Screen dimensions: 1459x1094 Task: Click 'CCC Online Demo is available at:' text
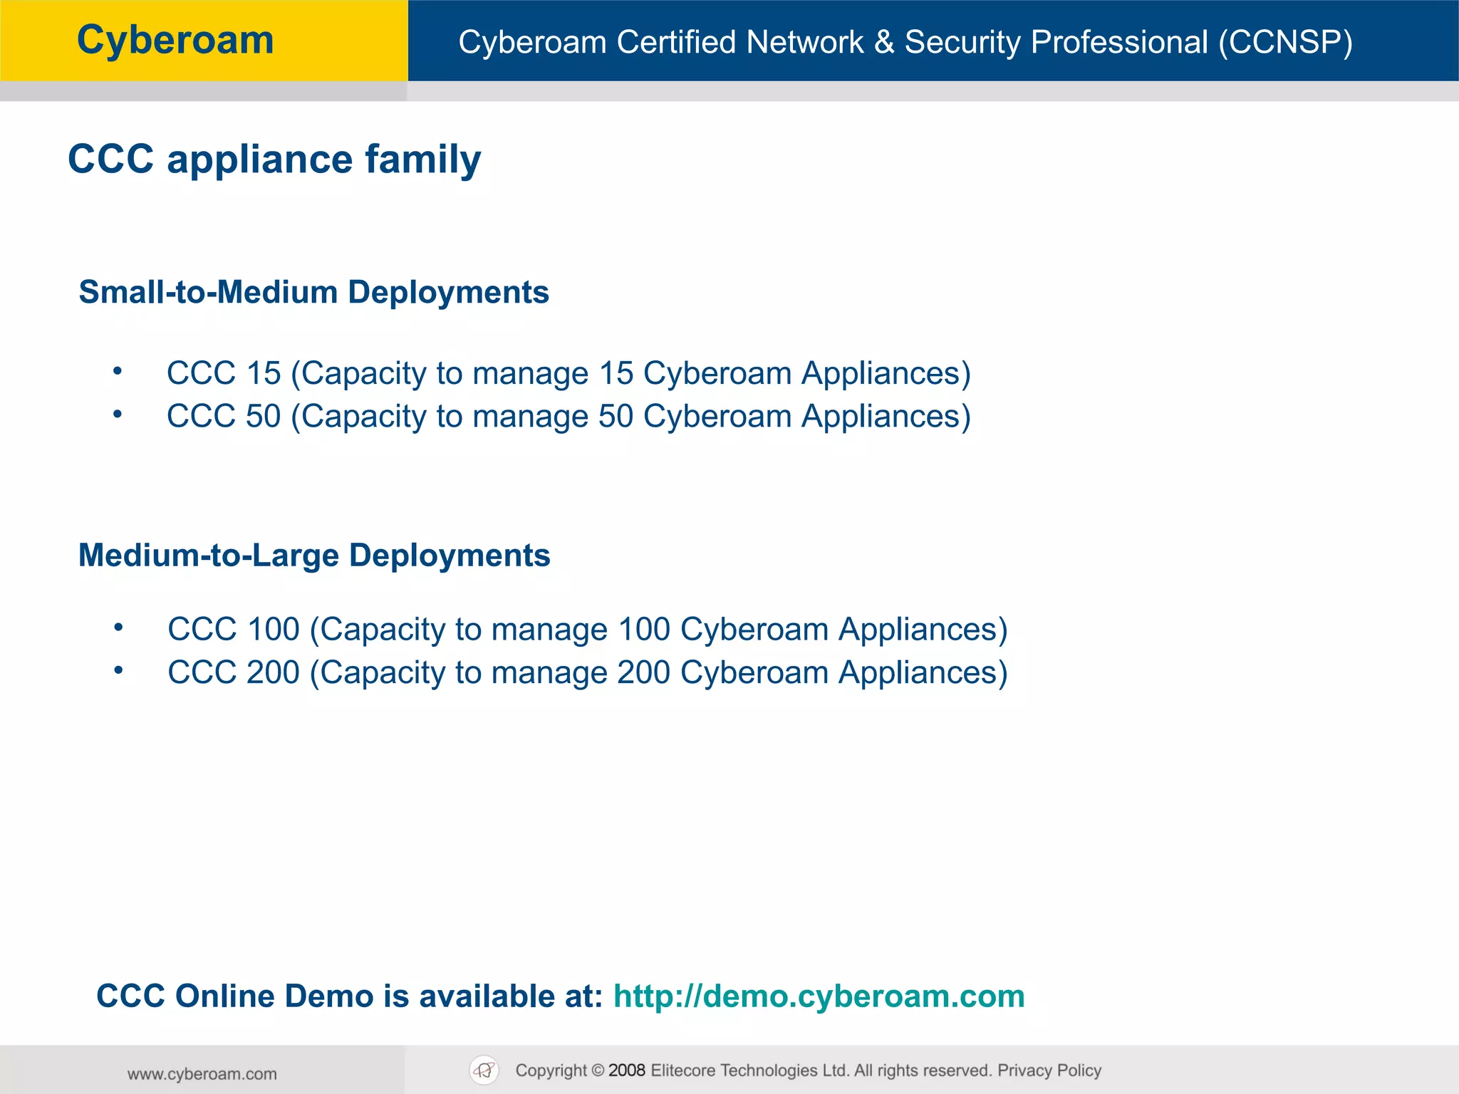tap(350, 996)
